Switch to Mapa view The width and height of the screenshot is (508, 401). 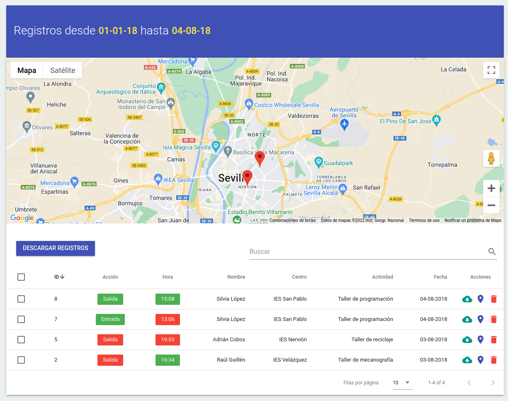click(x=27, y=70)
